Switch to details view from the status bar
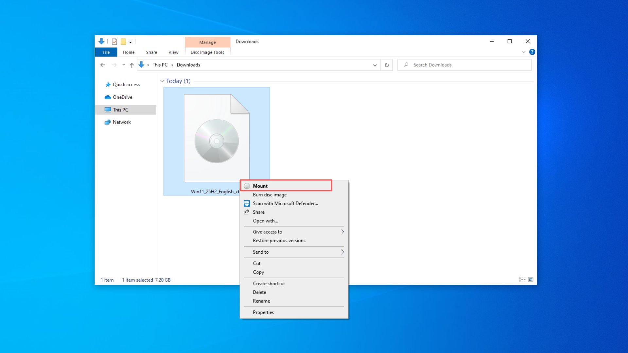The height and width of the screenshot is (353, 628). [522, 280]
